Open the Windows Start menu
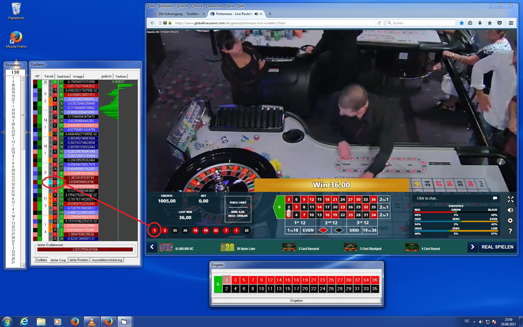 7,322
